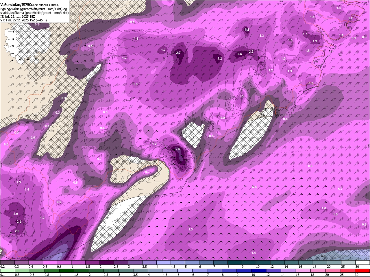Click the title text Veðurstofan/IS750dev

(x=19, y=5)
